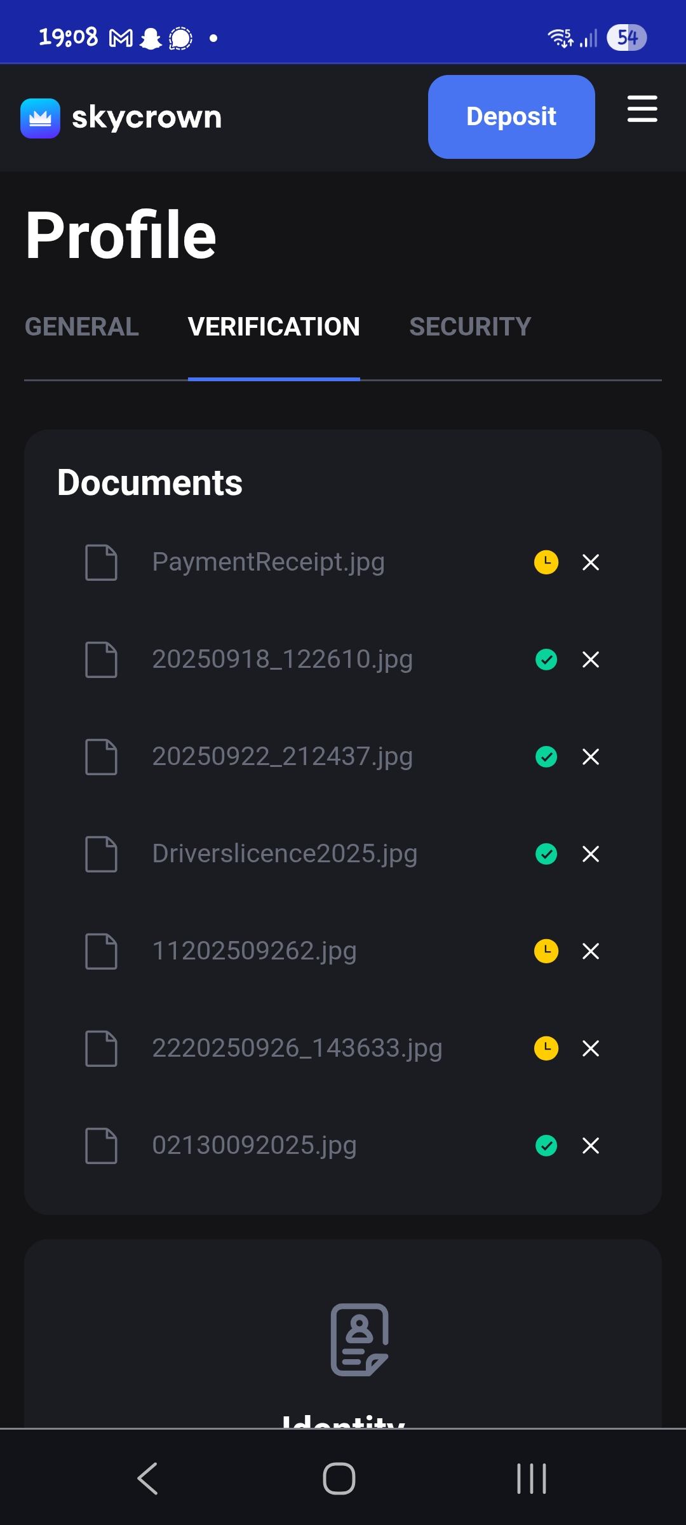The width and height of the screenshot is (686, 1525).
Task: Tap the file icon beside 20250922_212437.jpg
Action: 102,757
